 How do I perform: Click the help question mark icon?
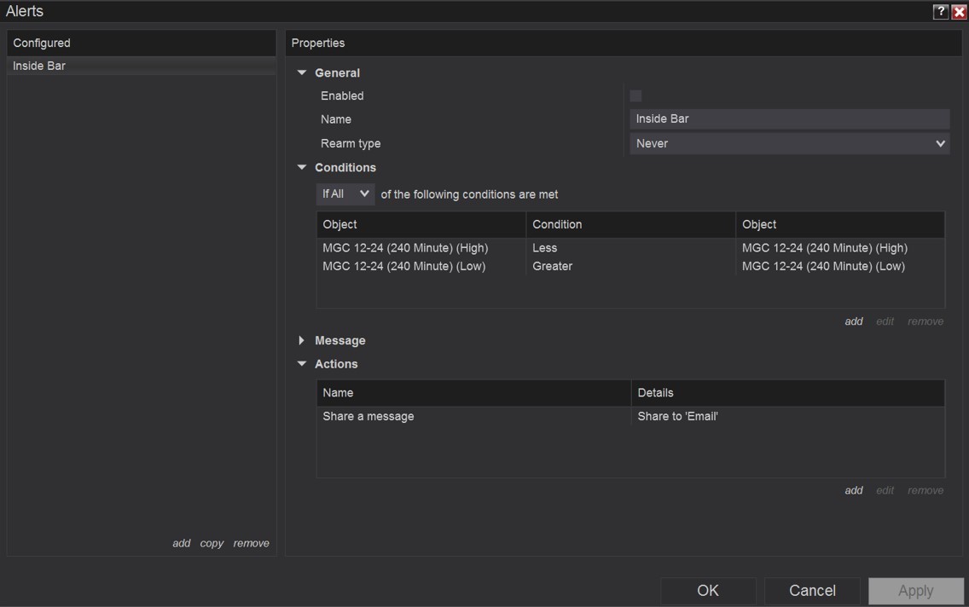point(940,11)
